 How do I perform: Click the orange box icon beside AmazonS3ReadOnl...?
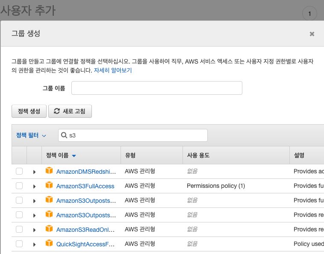click(49, 228)
